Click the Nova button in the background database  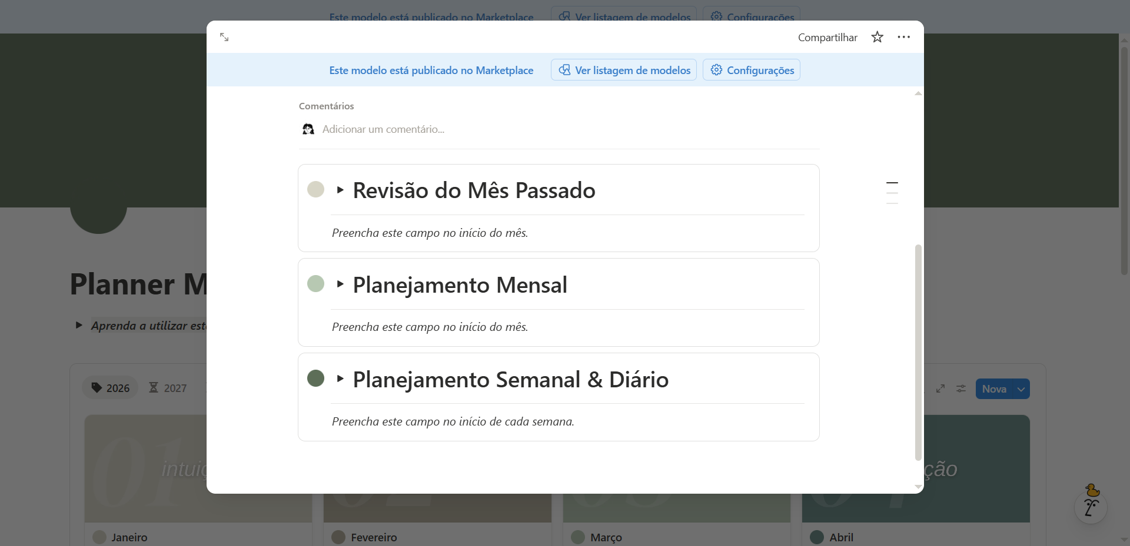click(994, 389)
